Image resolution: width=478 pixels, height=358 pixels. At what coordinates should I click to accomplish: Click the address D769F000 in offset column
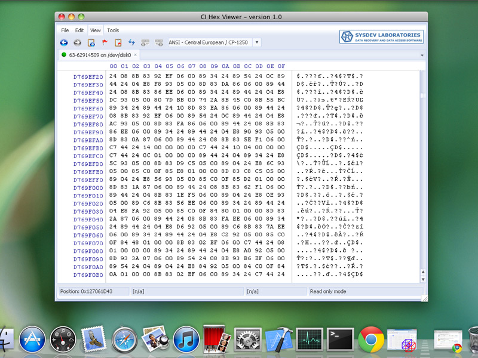pos(88,187)
